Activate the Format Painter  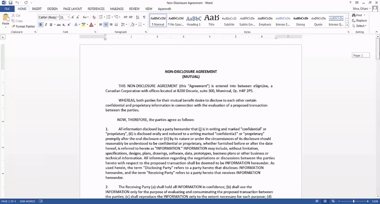[23, 26]
